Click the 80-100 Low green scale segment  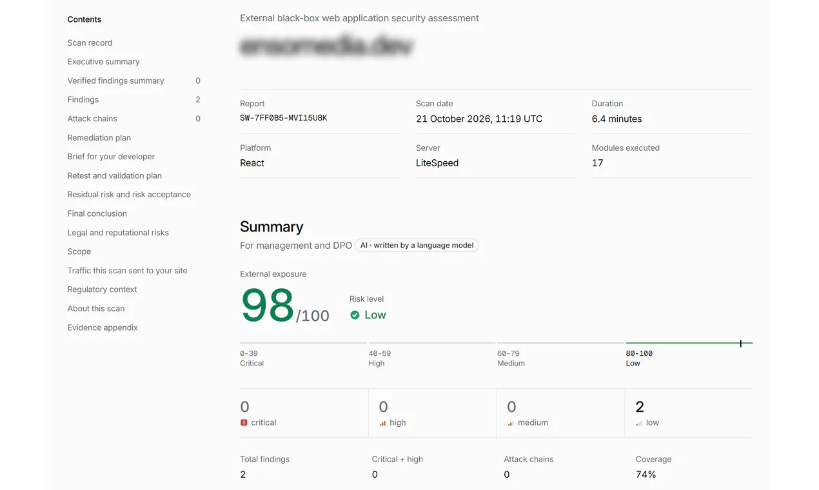point(689,343)
